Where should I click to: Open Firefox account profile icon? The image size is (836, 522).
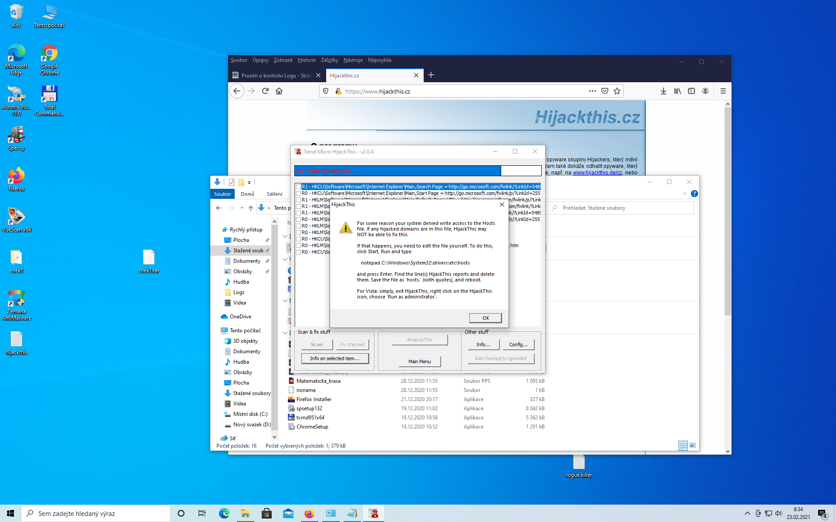tap(705, 91)
